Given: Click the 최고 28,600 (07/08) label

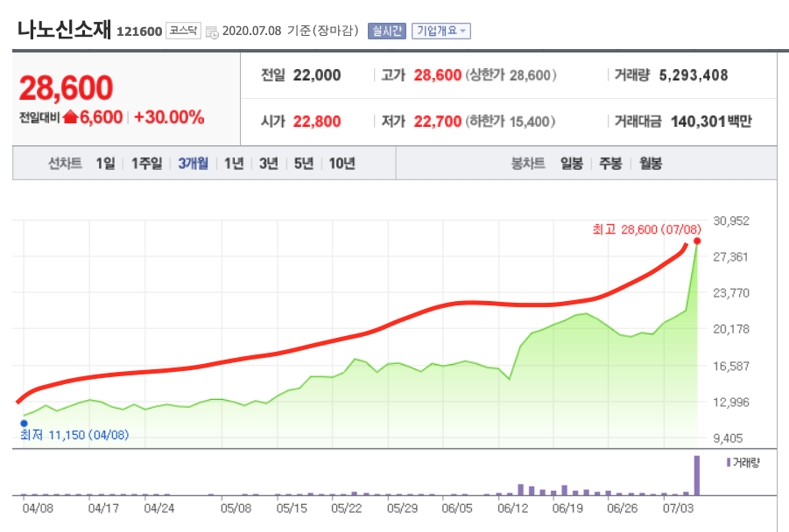Looking at the screenshot, I should pyautogui.click(x=646, y=230).
